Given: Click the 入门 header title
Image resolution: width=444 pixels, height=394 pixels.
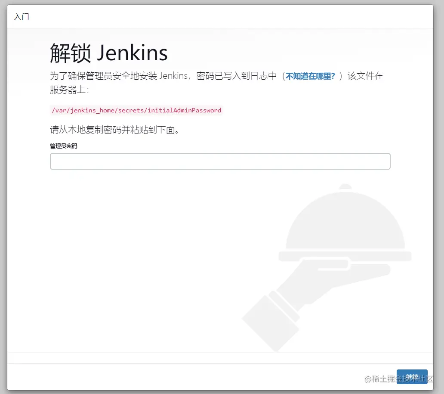Looking at the screenshot, I should pyautogui.click(x=22, y=17).
